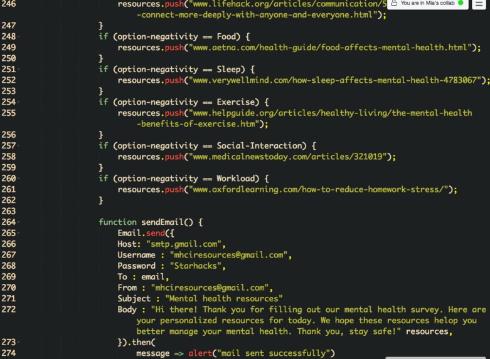Click the word Exercise in line 254
This screenshot has height=359, width=490.
pos(236,102)
